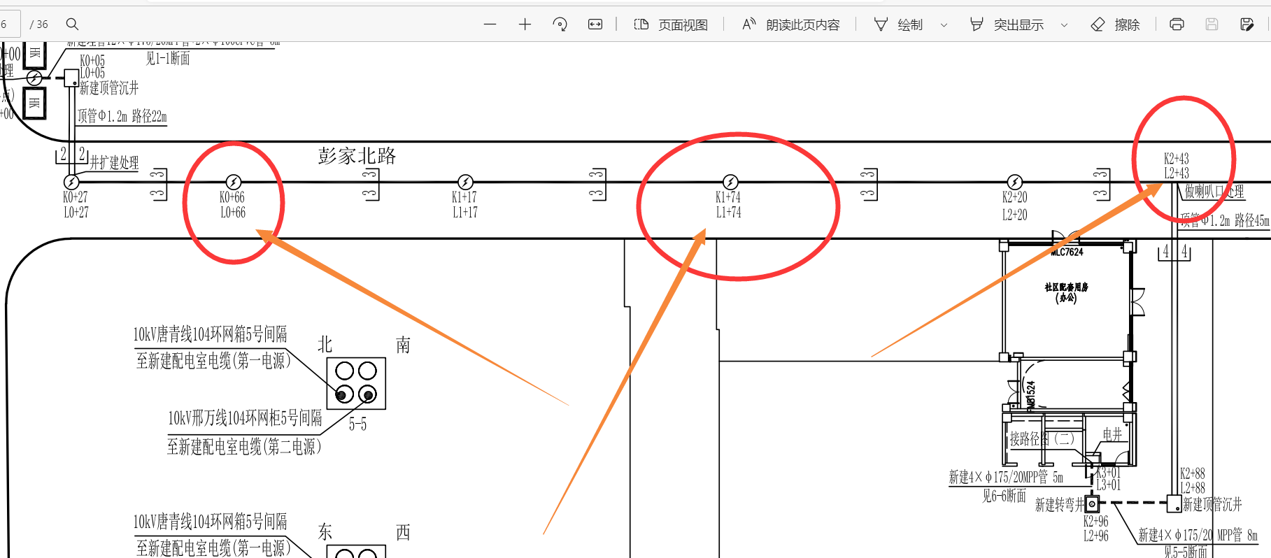
Task: Click the 新建顶管沉井 label near K0+05
Action: tap(109, 88)
